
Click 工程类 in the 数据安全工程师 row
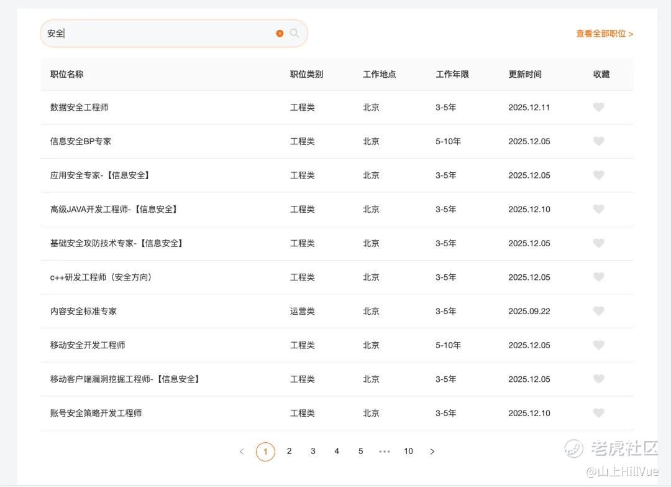[302, 107]
